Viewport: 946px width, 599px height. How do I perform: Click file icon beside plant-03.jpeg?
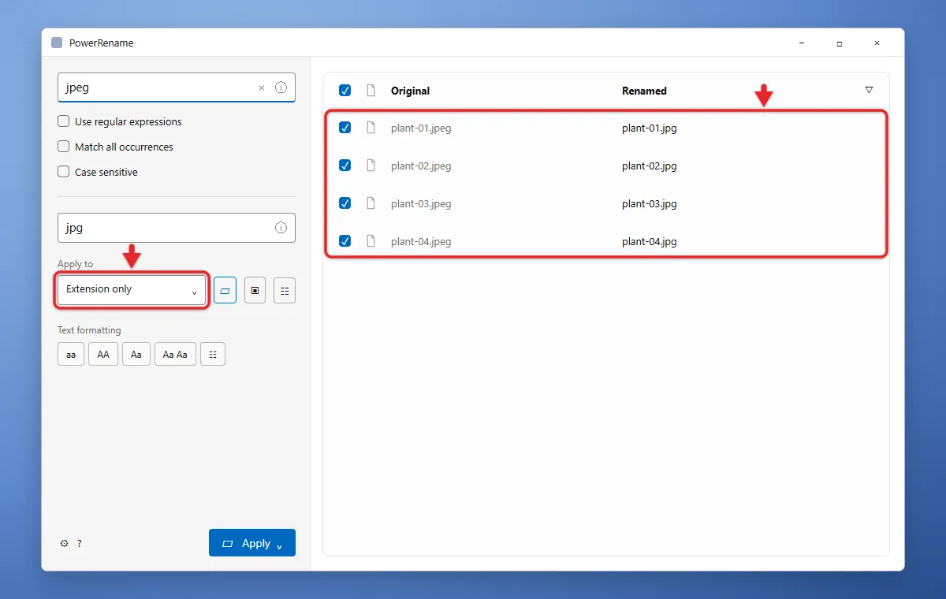[371, 203]
